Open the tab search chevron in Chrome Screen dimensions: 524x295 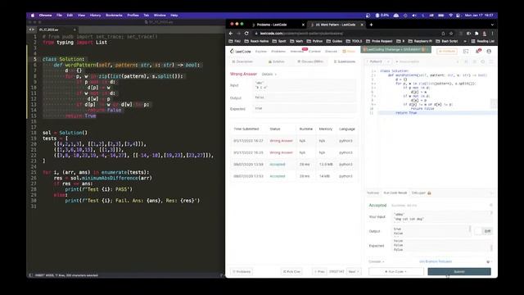tap(492, 25)
